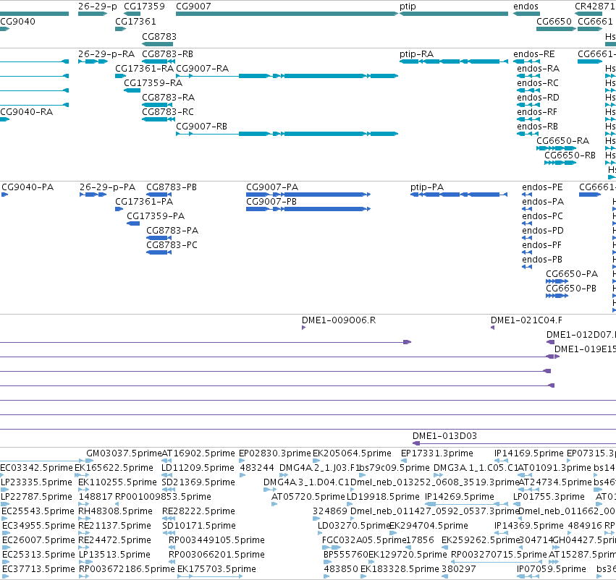Click the endos-RF transcript label
616x580 pixels.
click(x=537, y=112)
